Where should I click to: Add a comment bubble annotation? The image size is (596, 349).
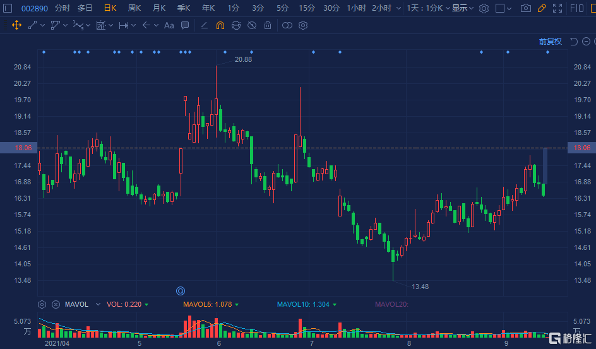185,25
